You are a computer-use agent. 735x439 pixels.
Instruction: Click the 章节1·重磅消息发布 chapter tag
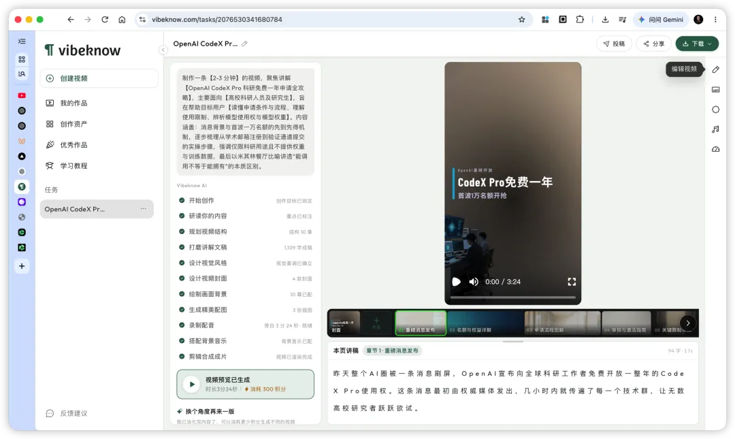click(x=392, y=351)
